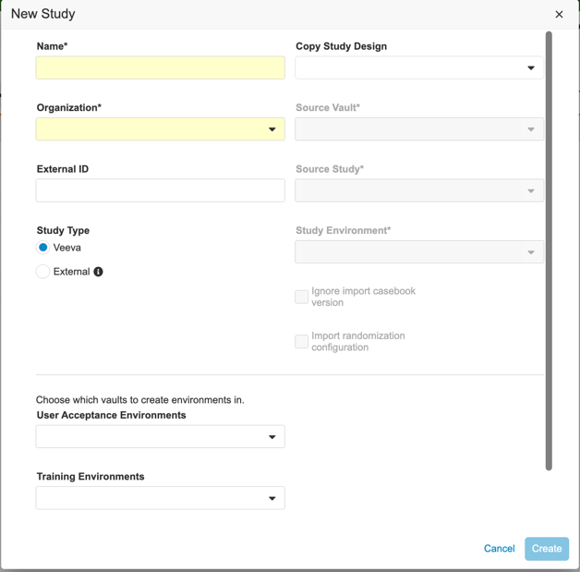Viewport: 580px width, 572px height.
Task: Expand the Training Environments dropdown
Action: [x=160, y=498]
